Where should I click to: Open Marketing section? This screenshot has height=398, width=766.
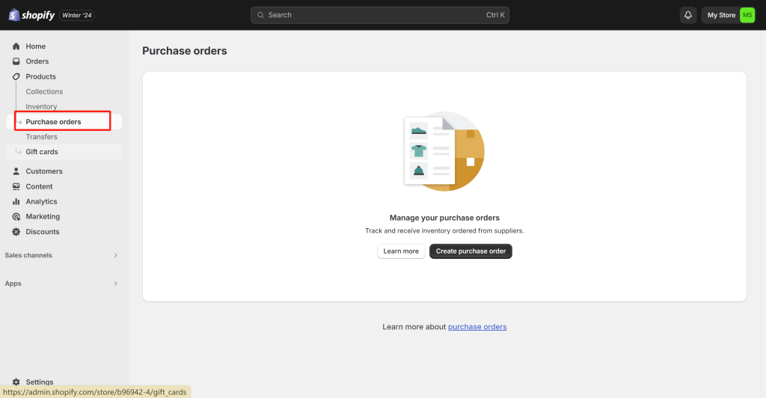point(43,216)
